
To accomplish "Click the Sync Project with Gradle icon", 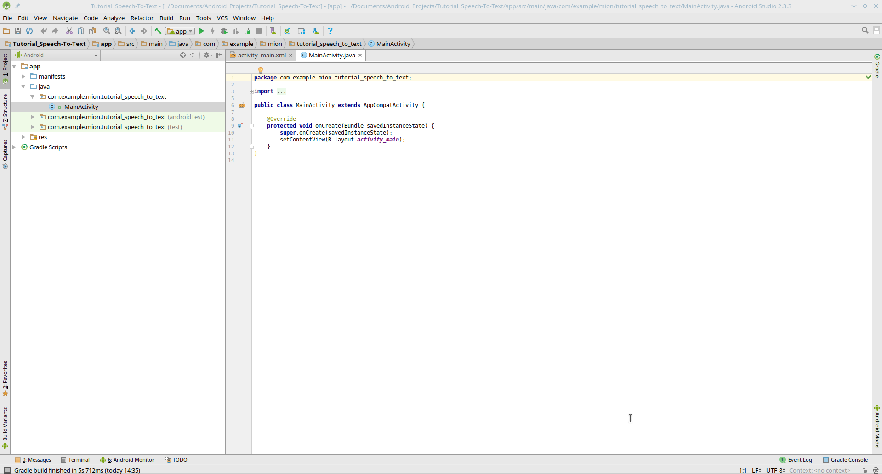I will 287,31.
